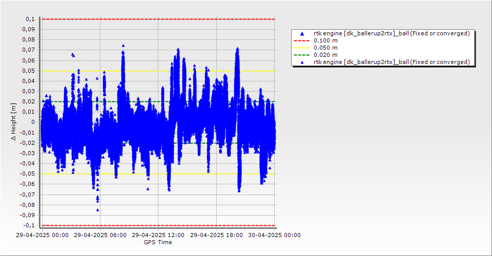Click the "-0,09" y-axis tick label

coord(28,215)
